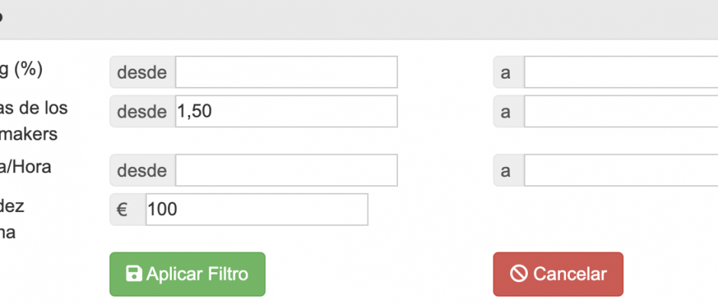Cancel the filter with the red button
The width and height of the screenshot is (718, 305).
[x=558, y=274]
